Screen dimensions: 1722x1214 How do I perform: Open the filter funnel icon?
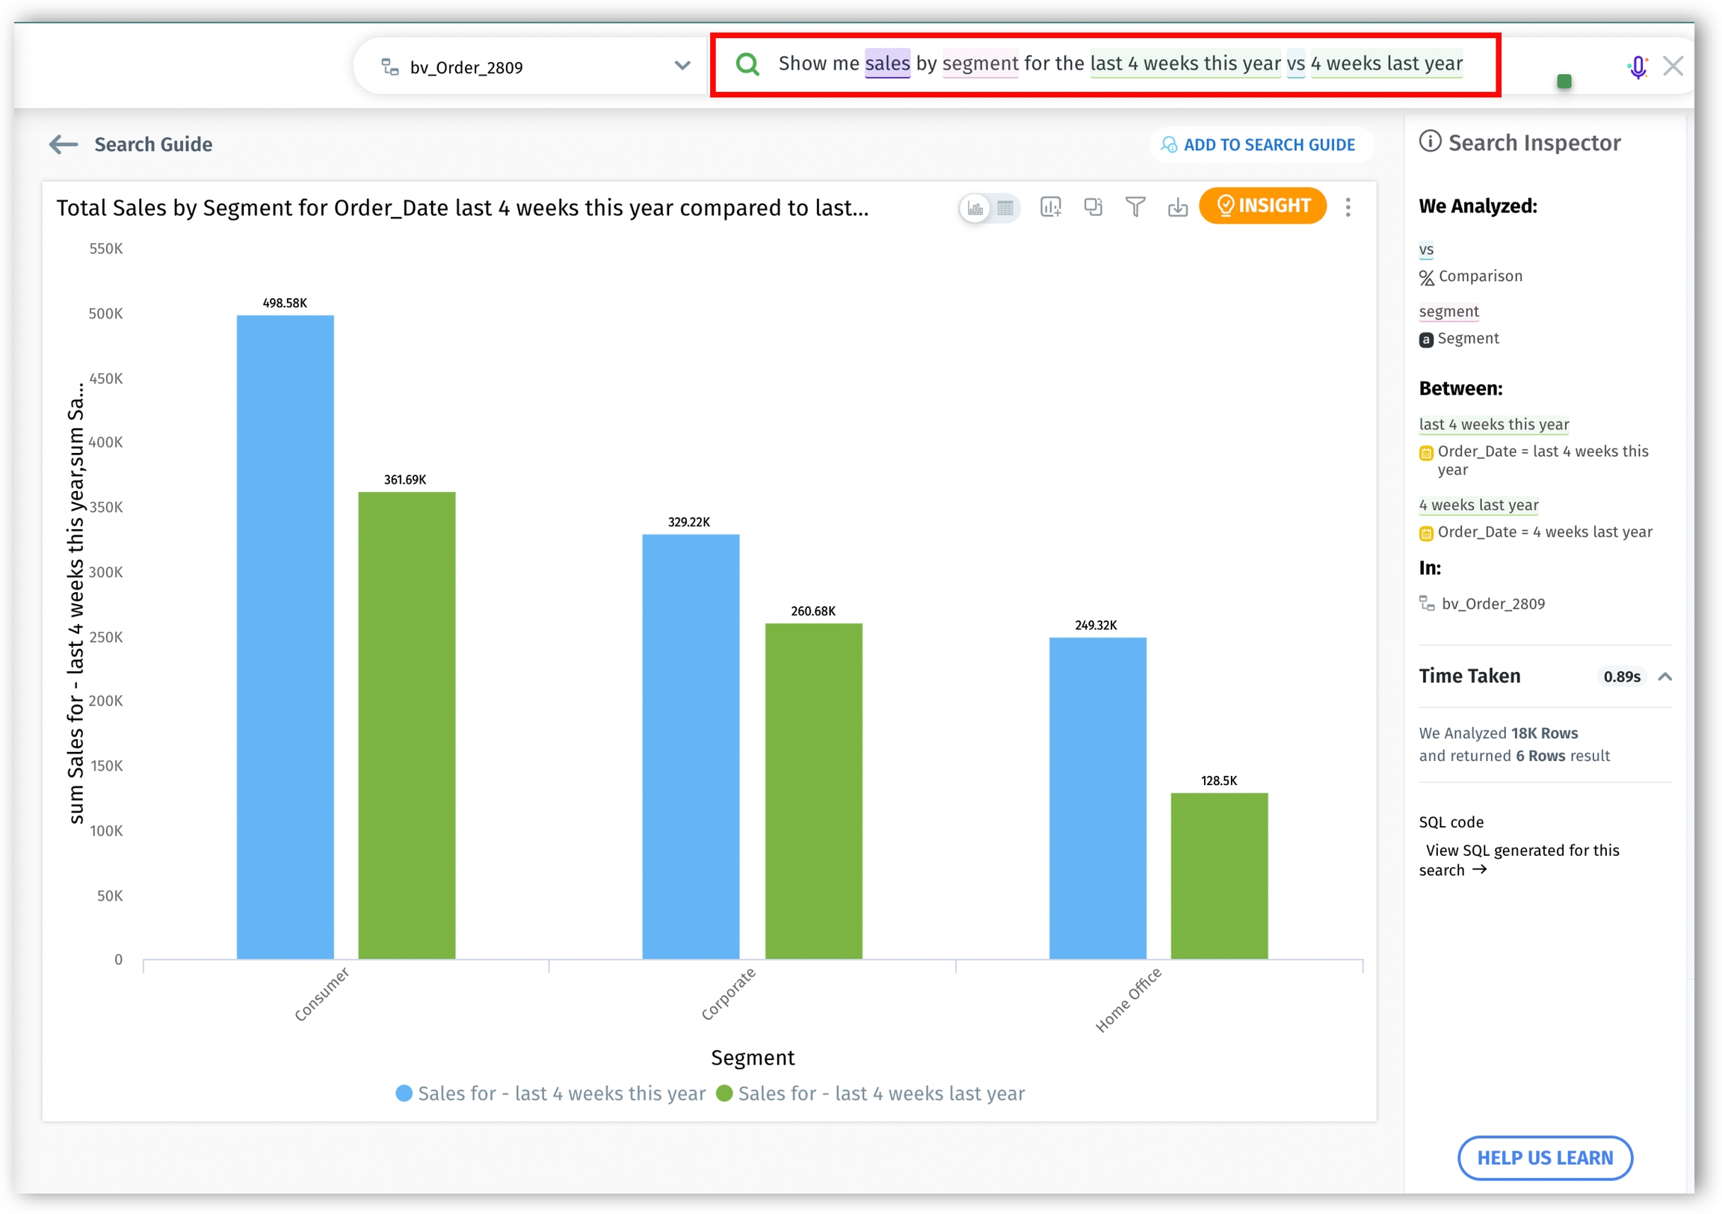tap(1135, 206)
